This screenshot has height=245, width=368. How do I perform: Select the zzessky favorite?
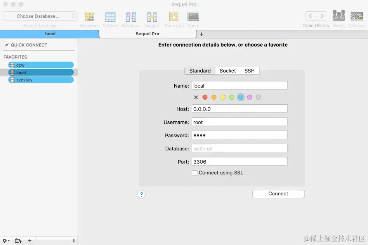41,80
